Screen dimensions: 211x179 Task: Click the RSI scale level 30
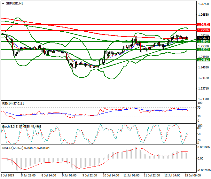pyautogui.click(x=199, y=116)
